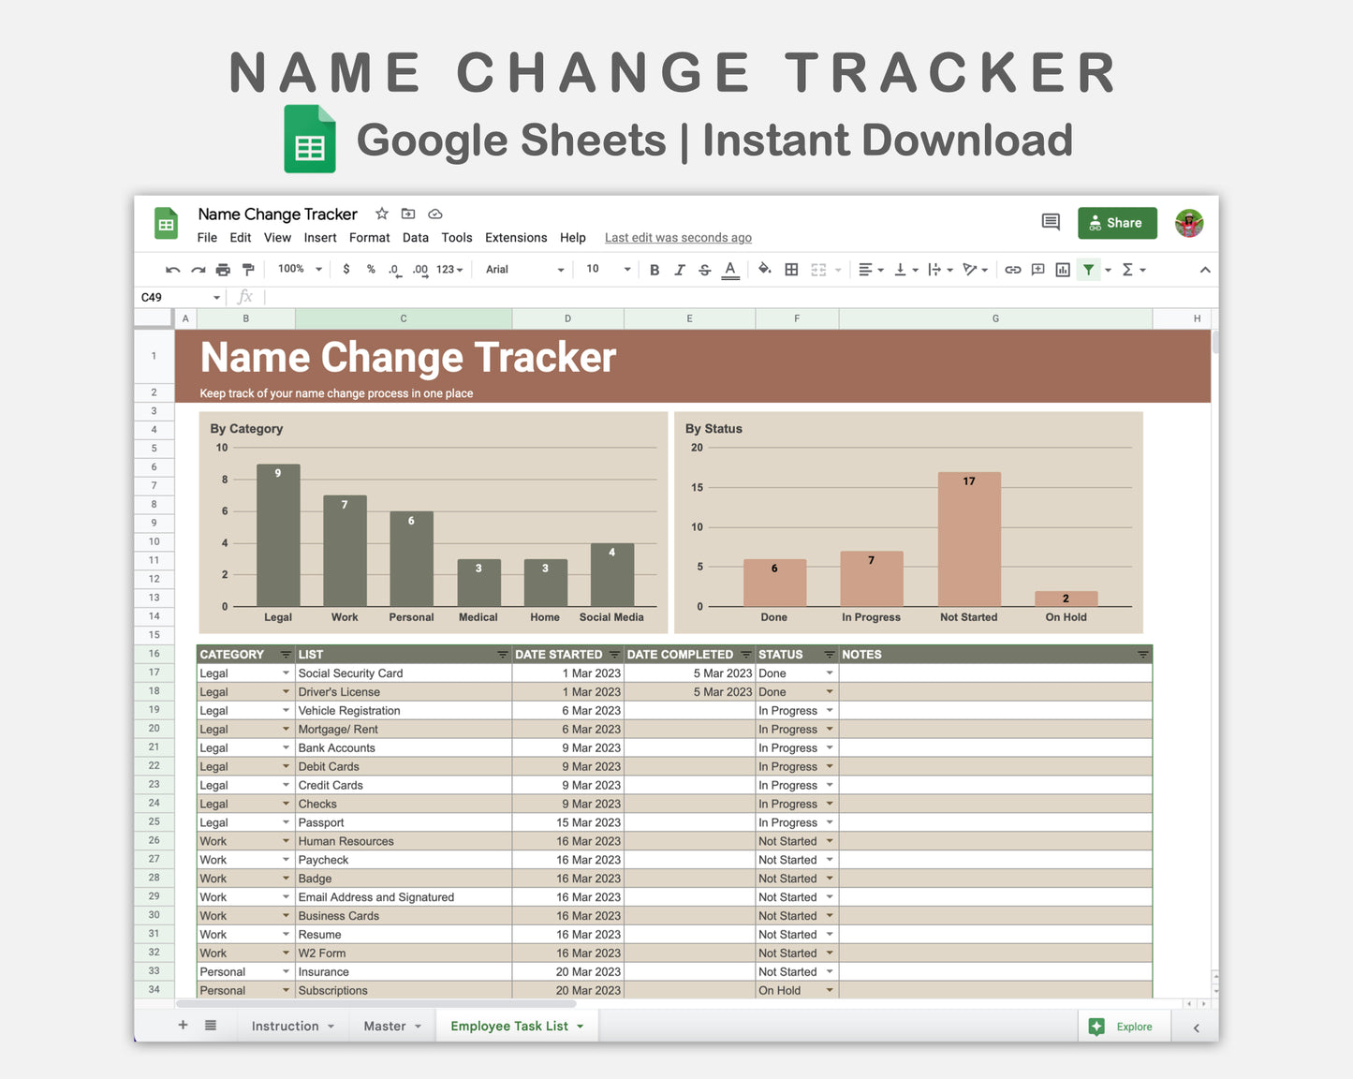Apply italic formatting
The height and width of the screenshot is (1079, 1353).
click(680, 270)
